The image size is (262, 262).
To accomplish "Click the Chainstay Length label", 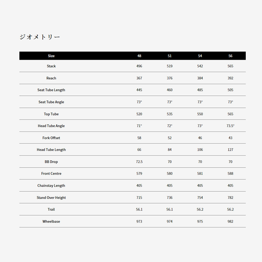I will click(51, 185).
